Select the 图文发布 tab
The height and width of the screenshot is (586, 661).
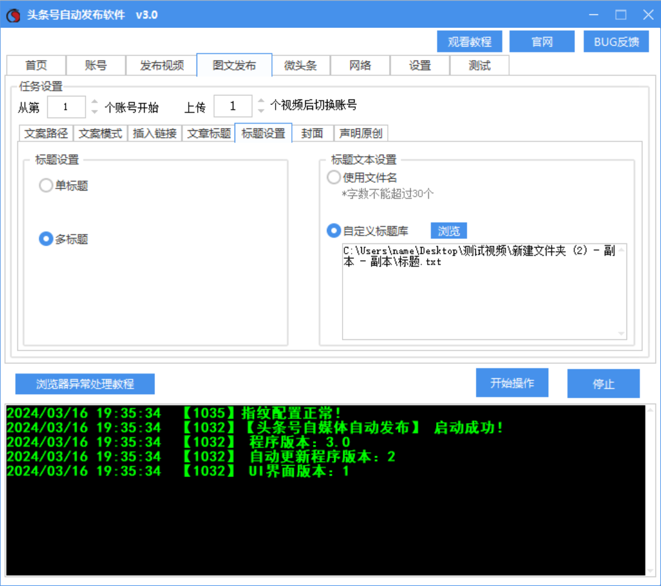pyautogui.click(x=235, y=65)
